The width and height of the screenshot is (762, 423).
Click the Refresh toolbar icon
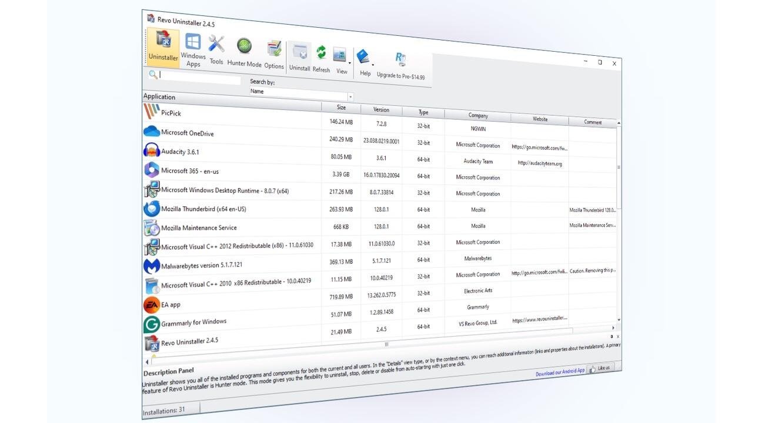point(321,59)
